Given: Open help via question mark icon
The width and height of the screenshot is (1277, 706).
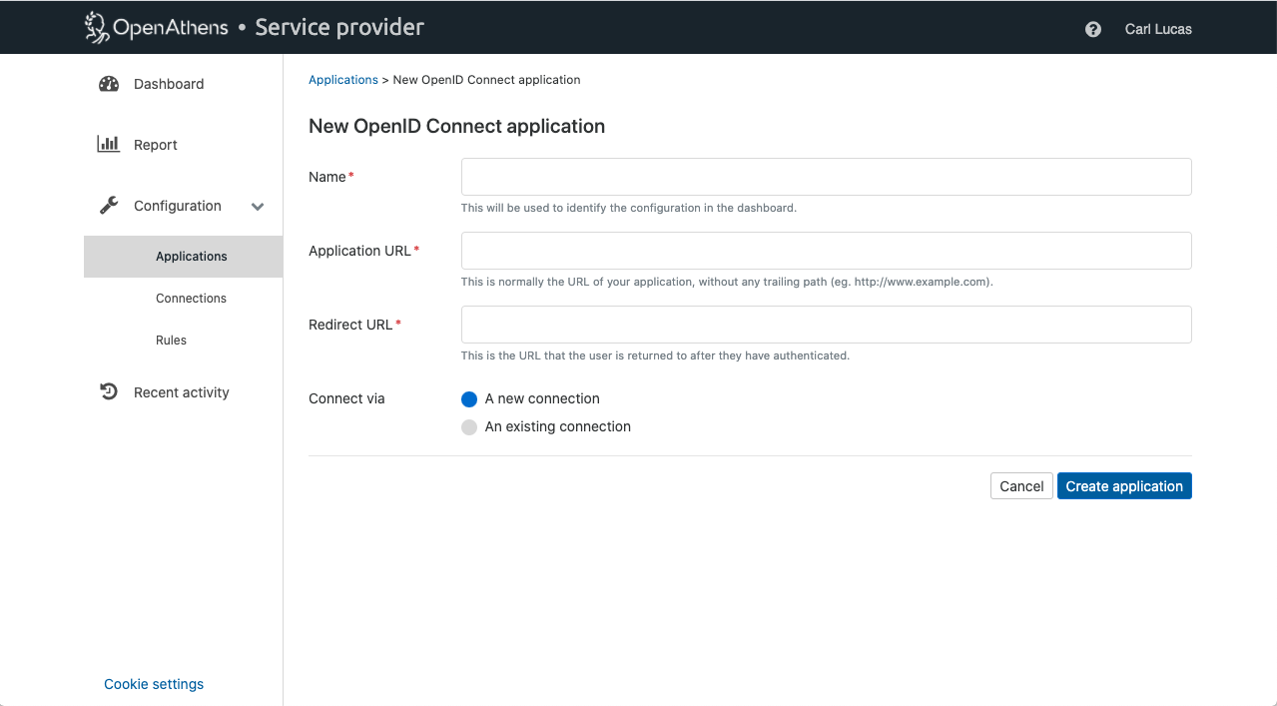Looking at the screenshot, I should [x=1093, y=29].
